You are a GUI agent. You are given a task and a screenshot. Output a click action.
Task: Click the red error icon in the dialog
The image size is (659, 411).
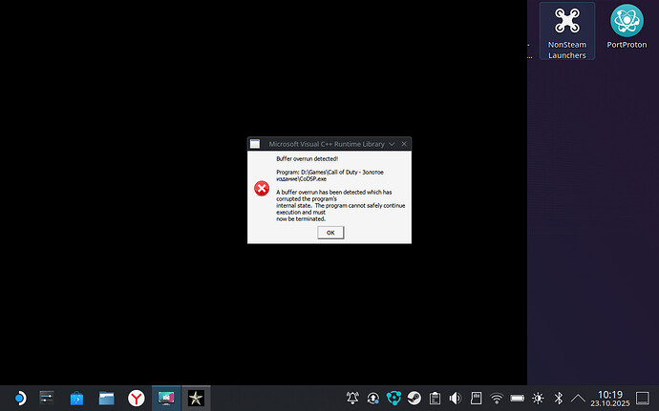[261, 188]
